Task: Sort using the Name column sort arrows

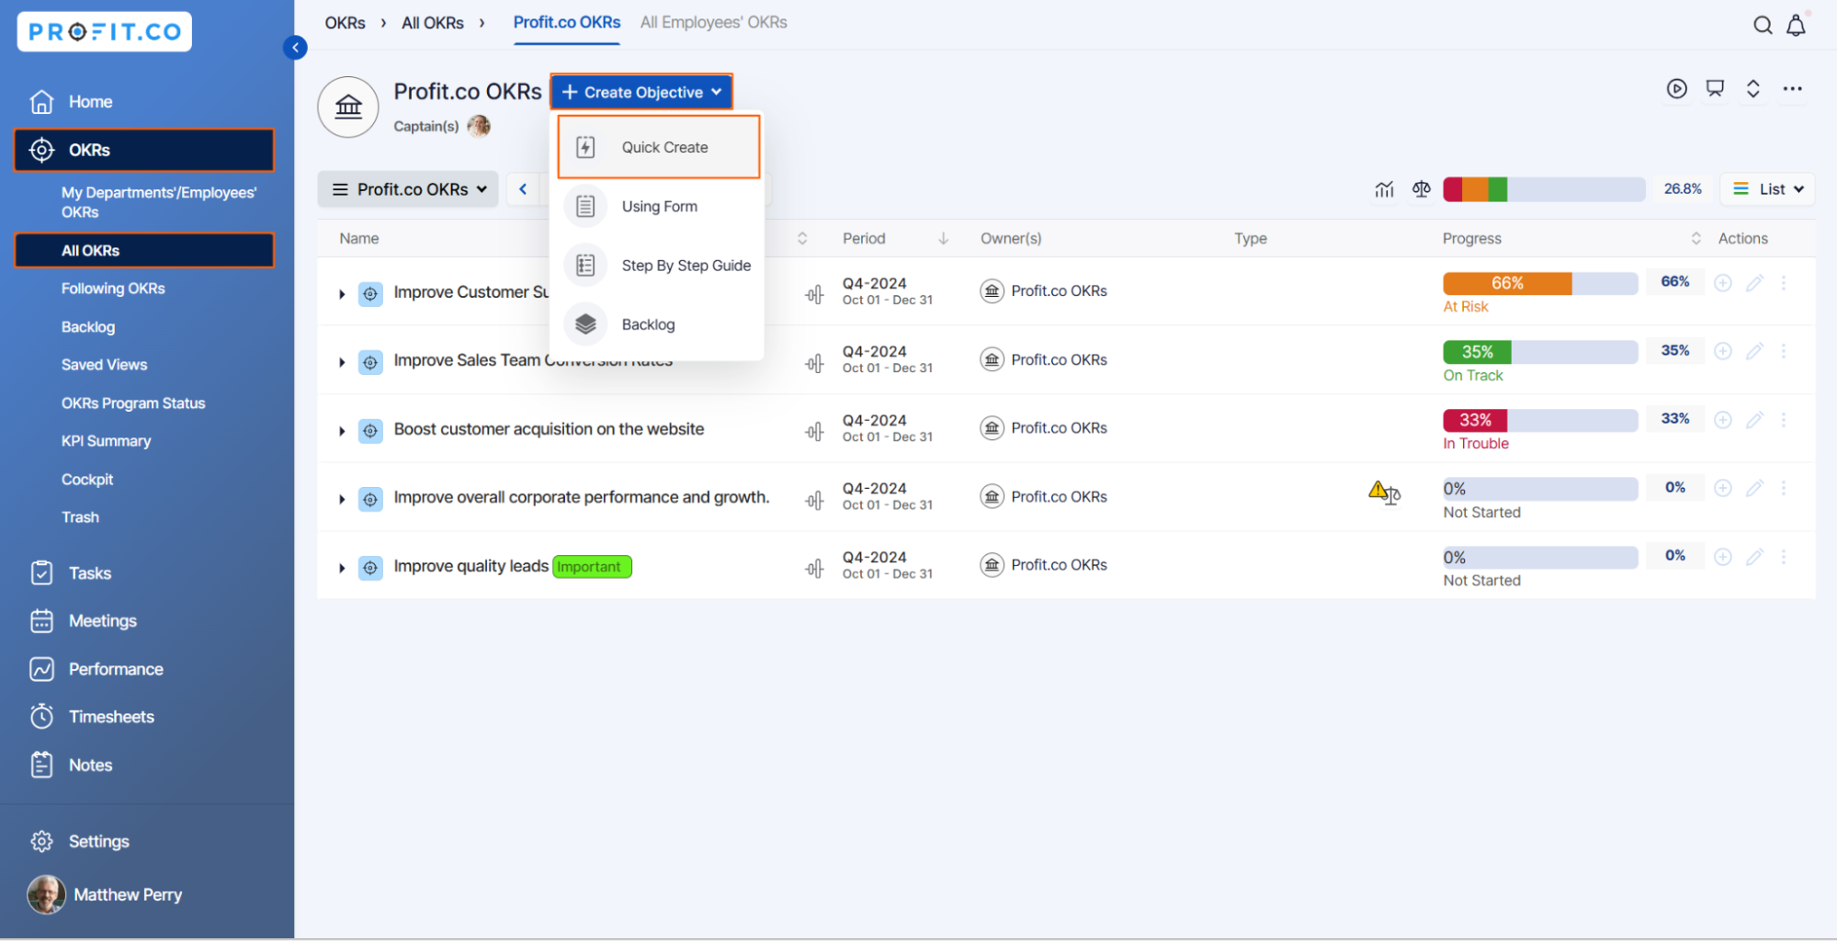Action: coord(802,239)
